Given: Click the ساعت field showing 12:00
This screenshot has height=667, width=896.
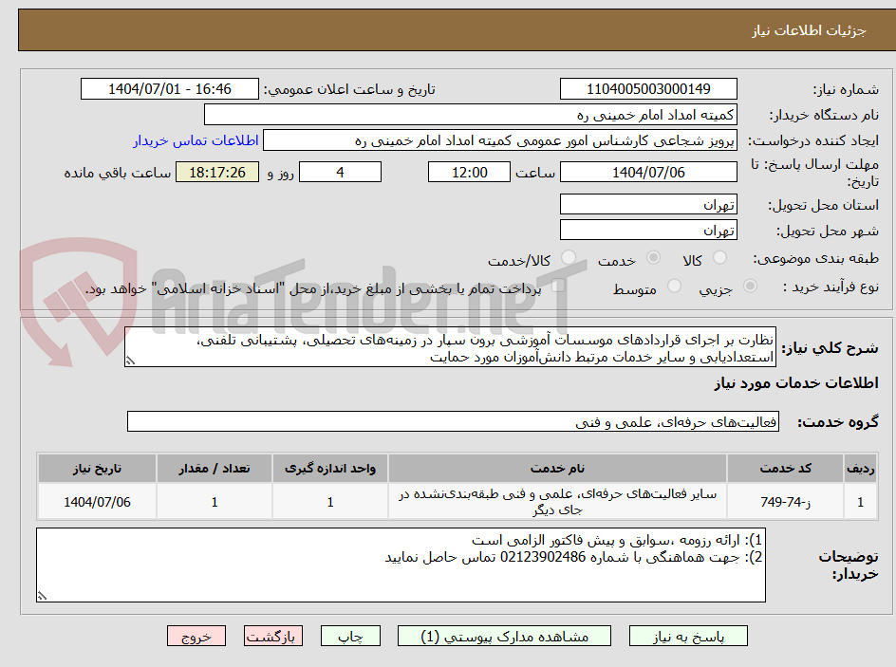Looking at the screenshot, I should tap(469, 172).
